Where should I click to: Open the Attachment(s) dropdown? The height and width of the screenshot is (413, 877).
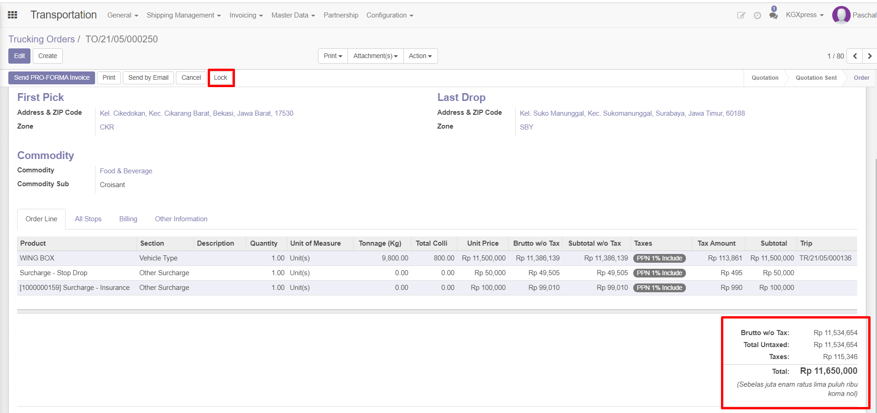pos(375,56)
